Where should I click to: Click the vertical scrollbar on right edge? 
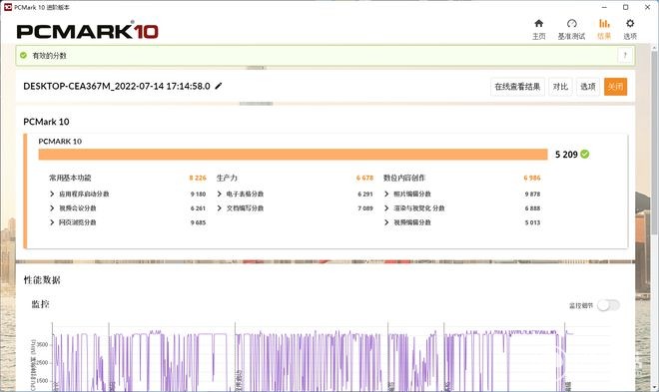pyautogui.click(x=656, y=139)
